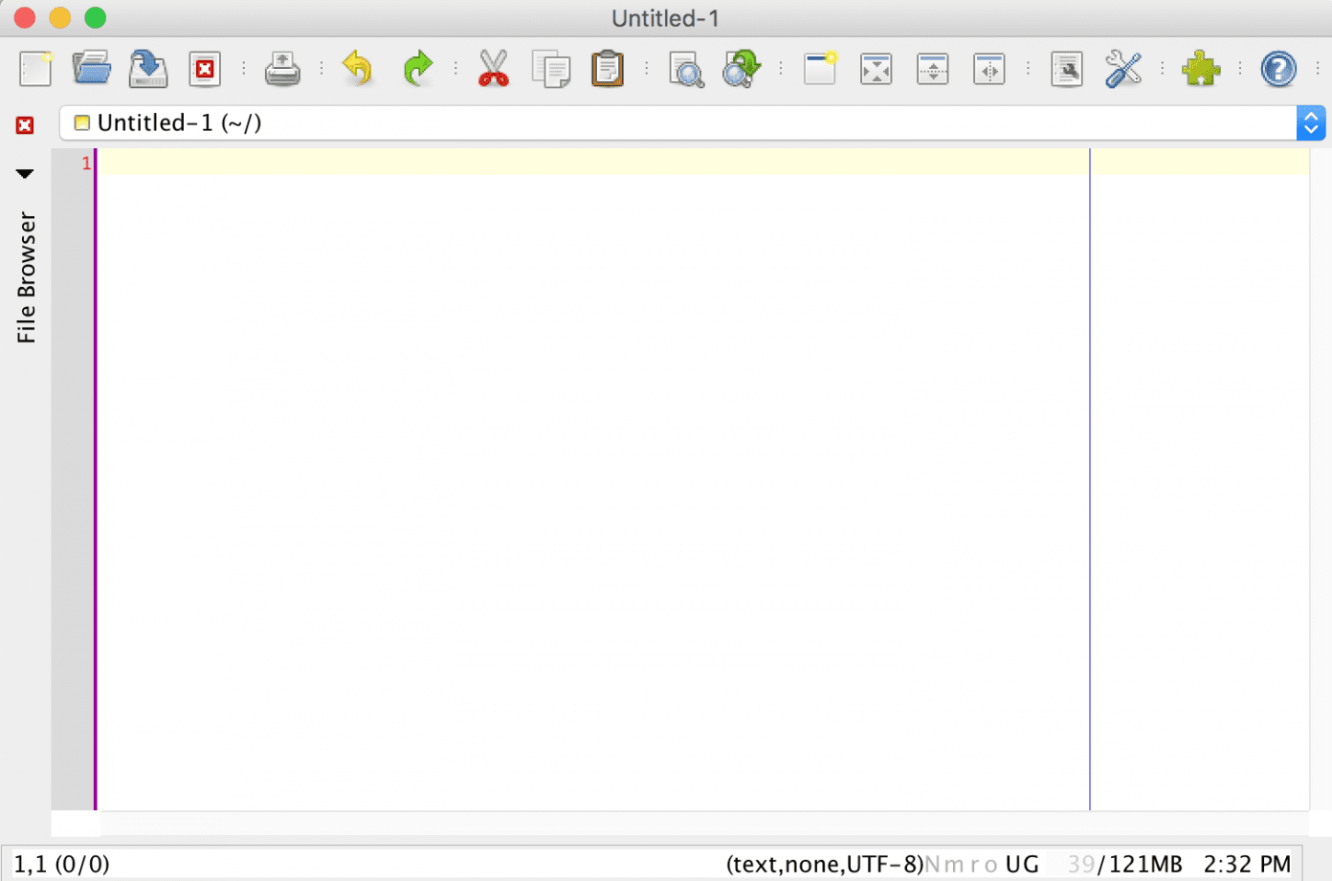Click the yellow buffer status swatch
The height and width of the screenshot is (881, 1332).
point(81,122)
